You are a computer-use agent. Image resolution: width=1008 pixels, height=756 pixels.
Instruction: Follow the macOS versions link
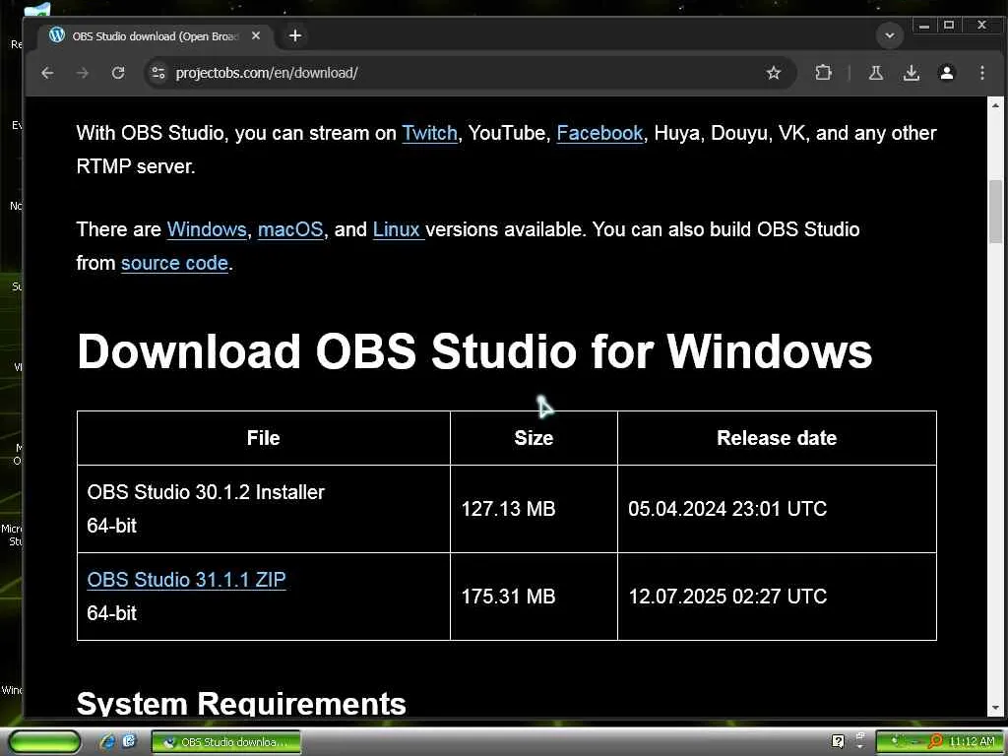tap(290, 229)
